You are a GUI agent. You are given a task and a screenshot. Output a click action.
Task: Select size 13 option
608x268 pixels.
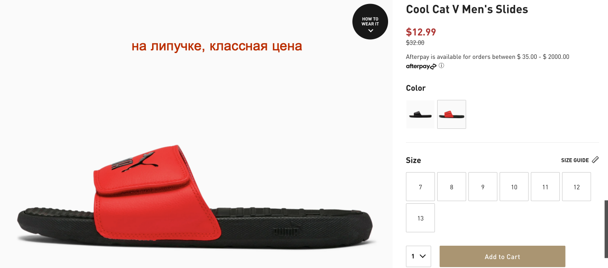point(420,218)
